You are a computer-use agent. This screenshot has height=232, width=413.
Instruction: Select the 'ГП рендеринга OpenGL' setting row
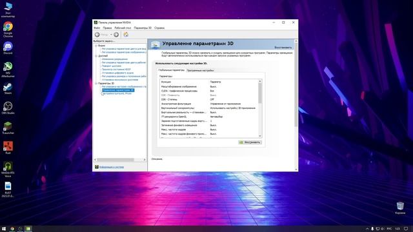click(209, 117)
